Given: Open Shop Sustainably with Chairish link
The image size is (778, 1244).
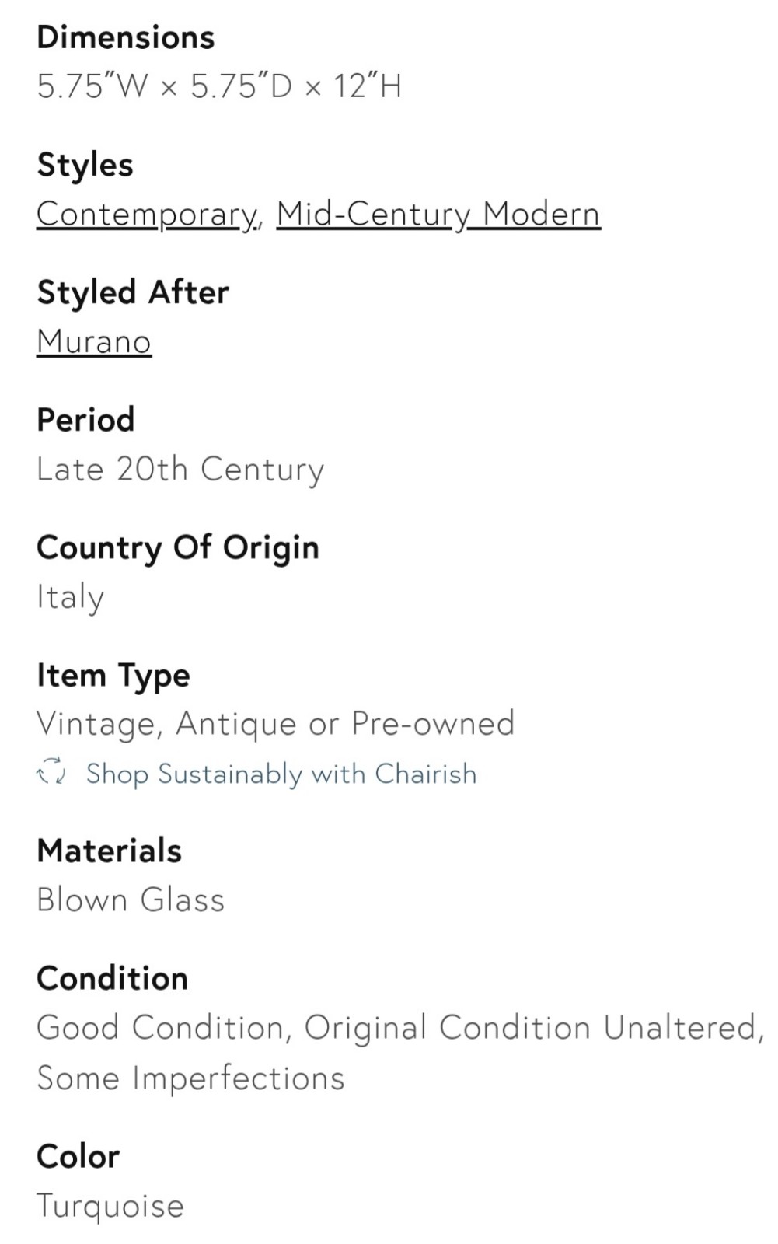Looking at the screenshot, I should [x=281, y=774].
